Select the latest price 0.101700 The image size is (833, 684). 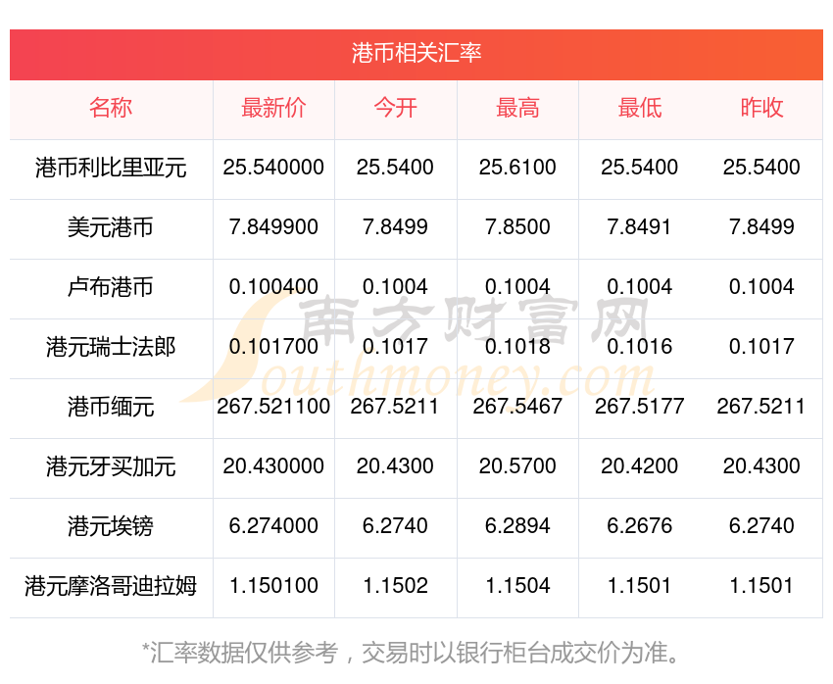pos(273,347)
